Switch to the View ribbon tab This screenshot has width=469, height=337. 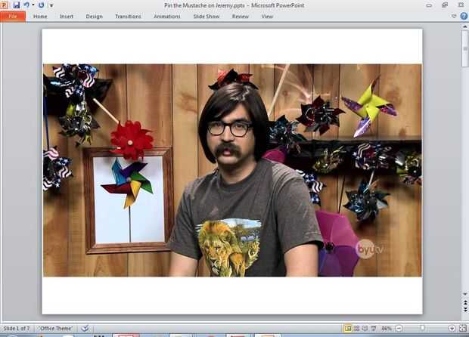click(267, 17)
